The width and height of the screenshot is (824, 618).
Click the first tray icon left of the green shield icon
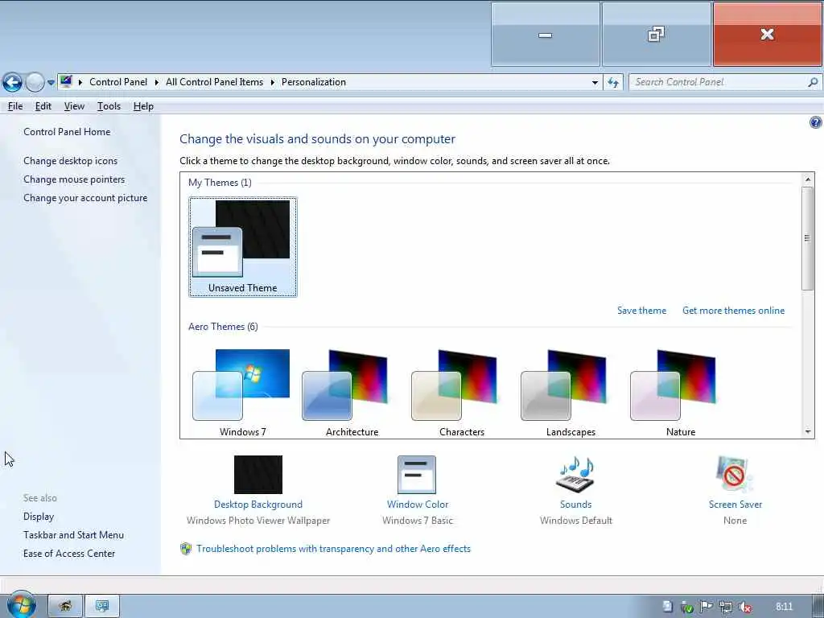667,607
